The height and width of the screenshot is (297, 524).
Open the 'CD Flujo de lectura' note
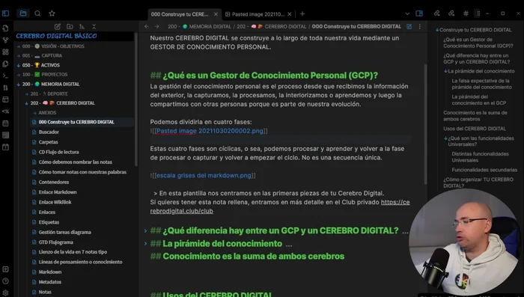tap(58, 152)
